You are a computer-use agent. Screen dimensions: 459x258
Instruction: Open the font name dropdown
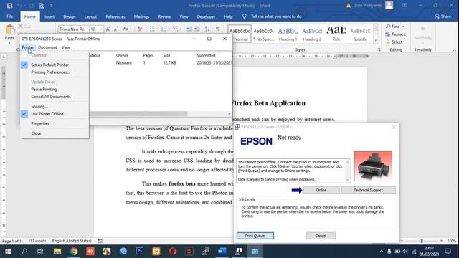click(x=87, y=29)
